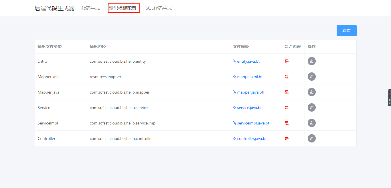This screenshot has height=188, width=391.
Task: Download the service.java.btl template
Action: [x=250, y=108]
